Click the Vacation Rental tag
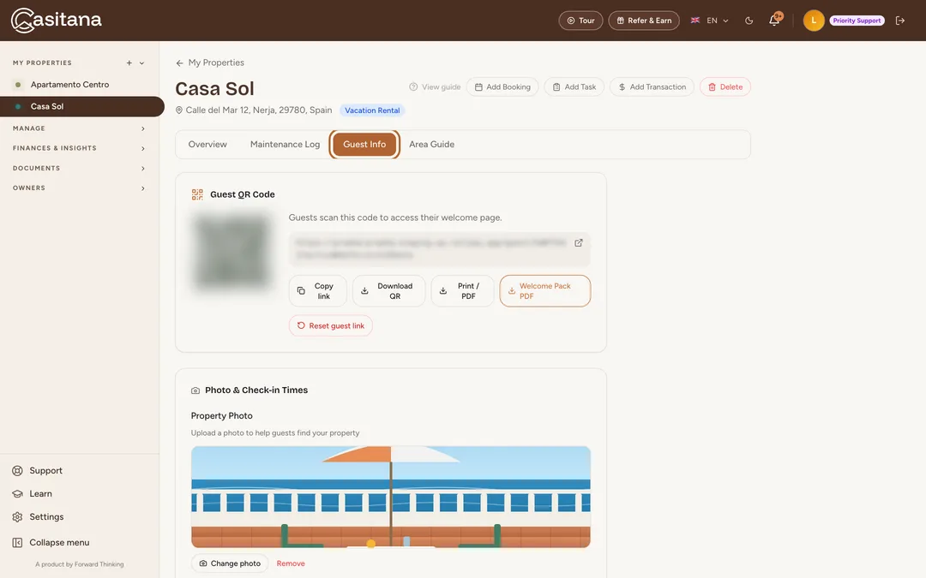926x578 pixels. [x=372, y=110]
